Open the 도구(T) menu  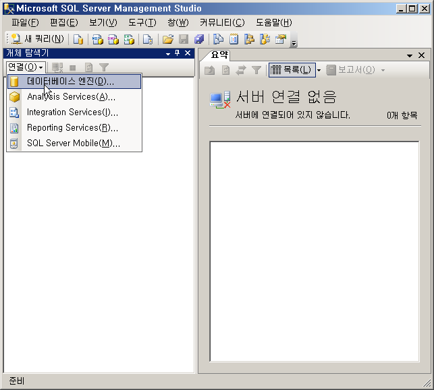(x=142, y=22)
